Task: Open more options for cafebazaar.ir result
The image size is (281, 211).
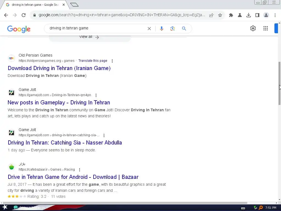Action: tap(80, 170)
